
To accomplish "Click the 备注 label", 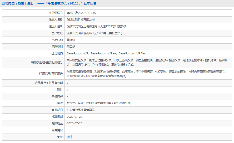I will point(60,103).
